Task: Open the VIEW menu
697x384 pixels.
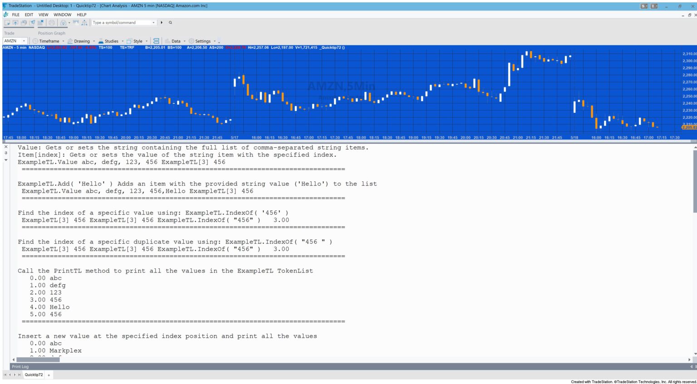Action: point(43,15)
